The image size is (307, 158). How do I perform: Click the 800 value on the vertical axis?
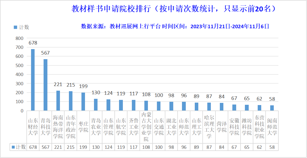19,38
